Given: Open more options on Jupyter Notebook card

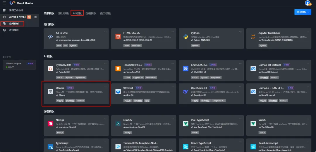Looking at the screenshot, I should click(x=308, y=32).
